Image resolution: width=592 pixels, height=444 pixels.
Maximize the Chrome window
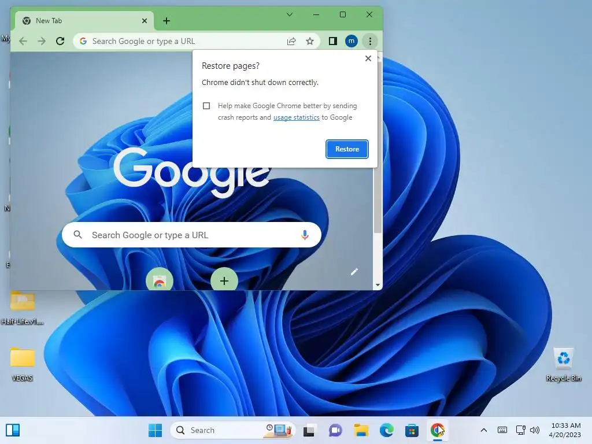click(x=343, y=14)
